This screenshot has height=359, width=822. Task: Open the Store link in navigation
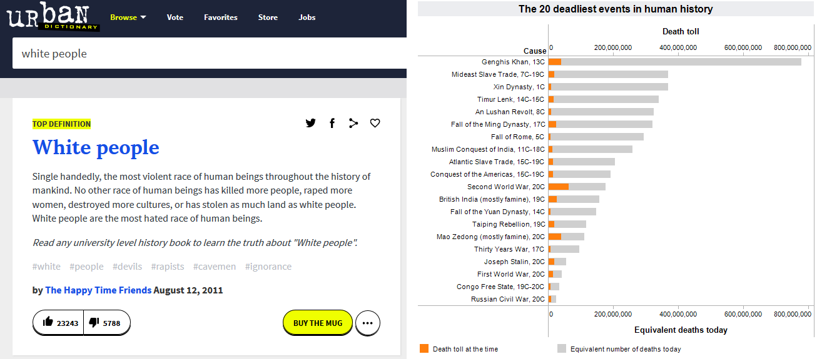268,17
